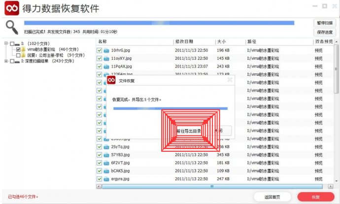The width and height of the screenshot is (340, 204).
Task: Uncheck the 6F2VT.jpg file checkbox
Action: click(x=100, y=163)
